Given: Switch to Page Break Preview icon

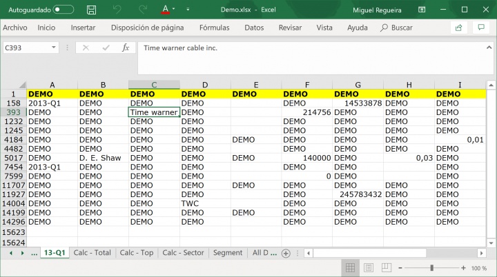Looking at the screenshot, I should point(387,268).
